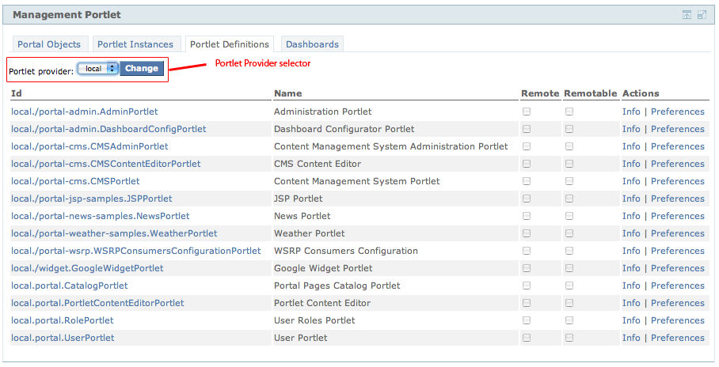Click Info link for User Roles Portlet
This screenshot has height=367, width=719.
pos(631,320)
